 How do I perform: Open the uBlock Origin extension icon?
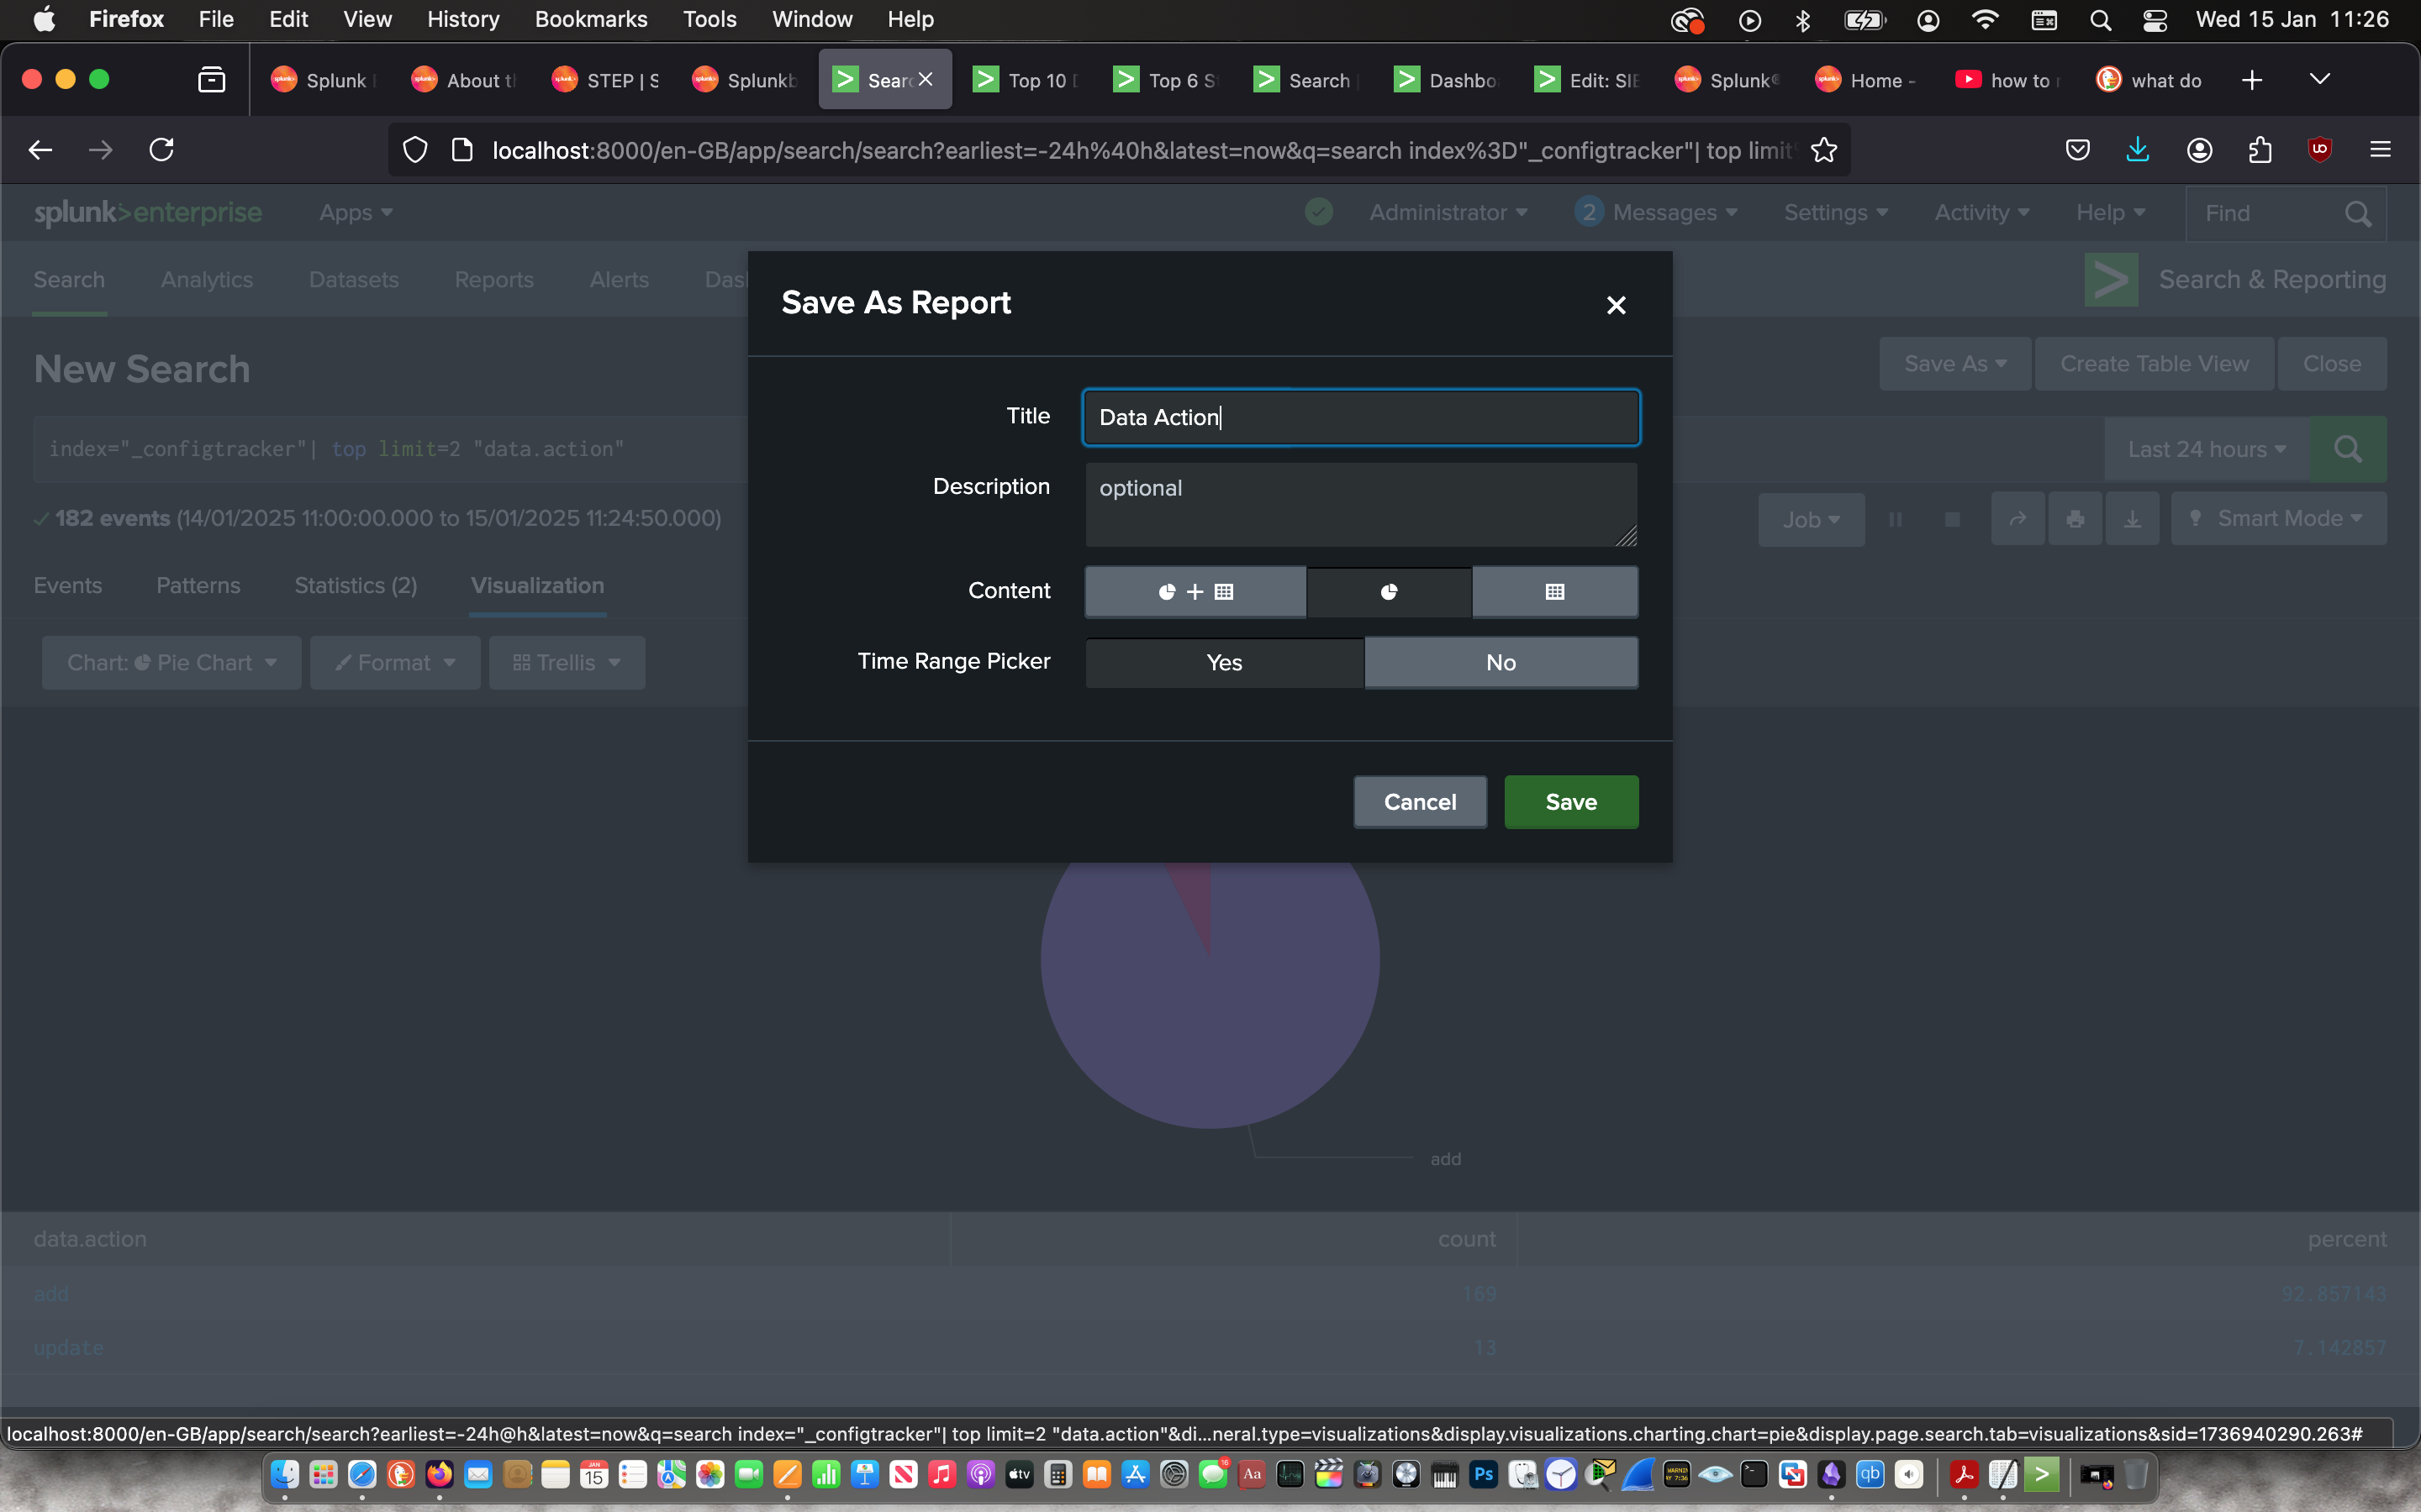point(2319,150)
